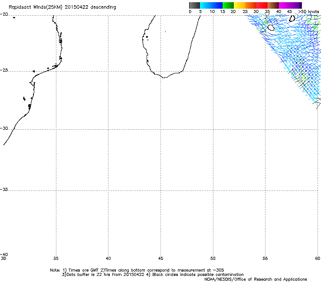Pick the red 30-35 knots legend segment
Screen dimensions: 321x282
[x=262, y=5]
